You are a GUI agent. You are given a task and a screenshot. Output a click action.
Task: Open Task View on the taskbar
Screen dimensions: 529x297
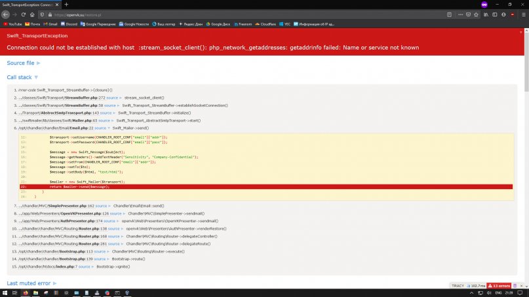tap(15, 293)
